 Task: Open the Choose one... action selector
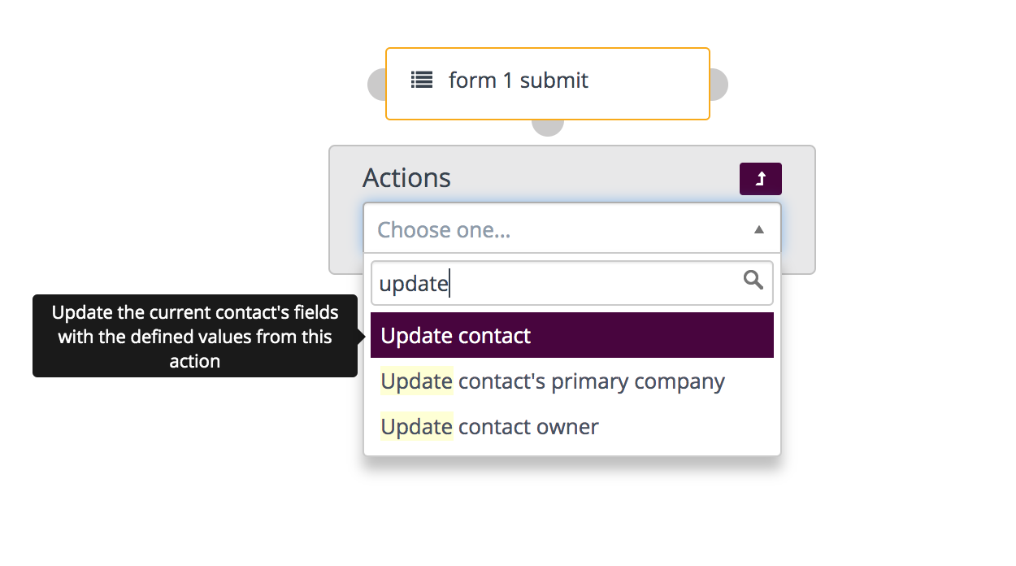click(x=571, y=229)
